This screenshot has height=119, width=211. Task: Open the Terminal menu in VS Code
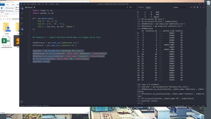click(x=51, y=4)
